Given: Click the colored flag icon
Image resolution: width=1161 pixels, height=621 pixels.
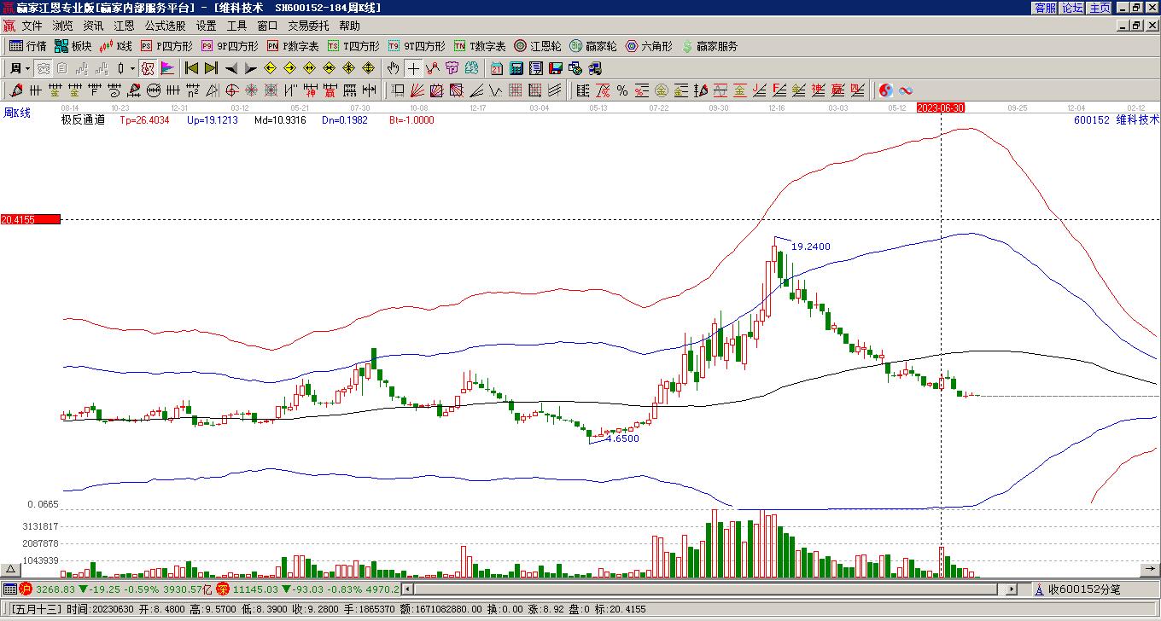Looking at the screenshot, I should click(x=167, y=68).
